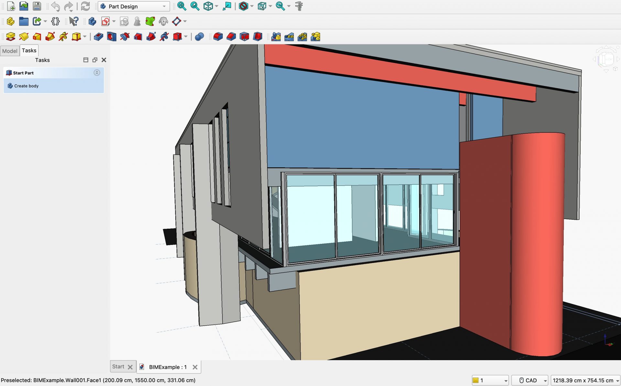Click Create body in the Tasks panel

[x=26, y=86]
